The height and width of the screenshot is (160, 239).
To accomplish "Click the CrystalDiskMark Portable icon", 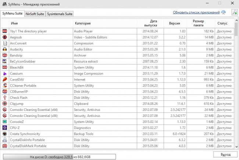I will pos(5,146).
